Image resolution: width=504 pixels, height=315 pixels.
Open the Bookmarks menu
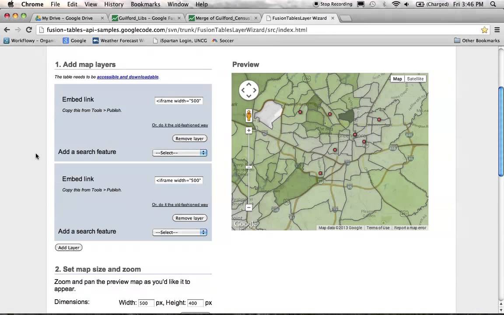click(145, 4)
